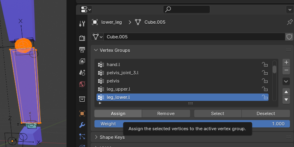Open vertex group specials menu chevron
294x147 pixels.
pyautogui.click(x=286, y=81)
